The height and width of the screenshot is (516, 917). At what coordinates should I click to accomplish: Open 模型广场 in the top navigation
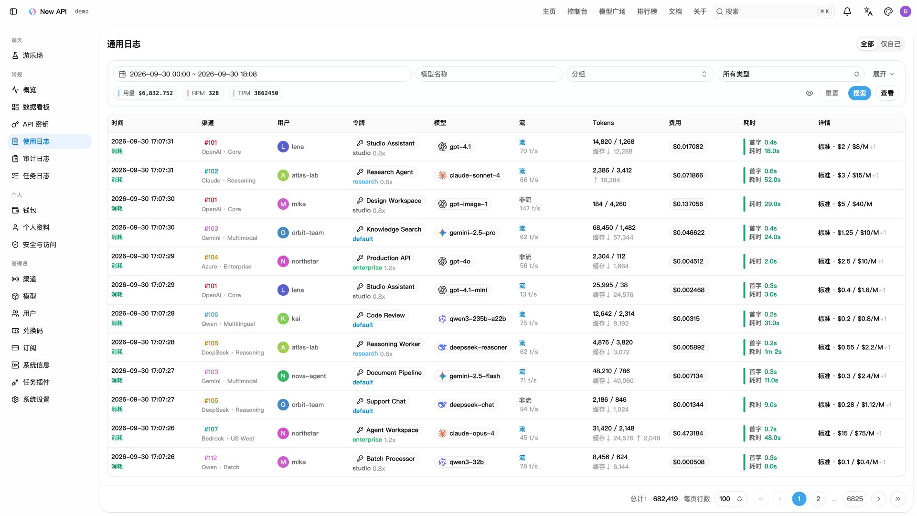612,11
